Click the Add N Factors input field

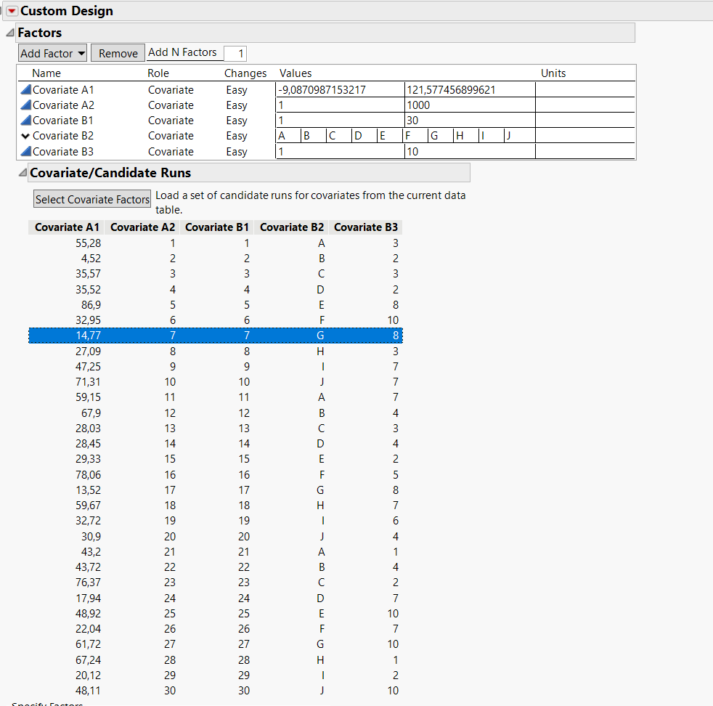point(235,53)
